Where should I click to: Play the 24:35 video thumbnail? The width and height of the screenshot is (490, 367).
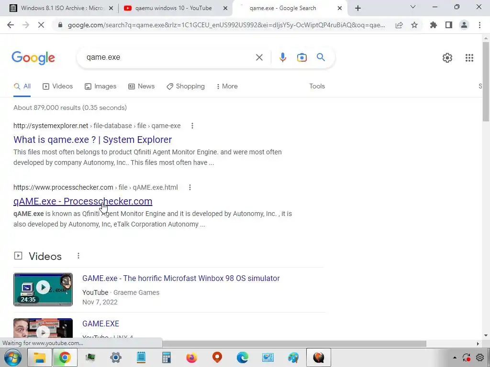coord(43,290)
